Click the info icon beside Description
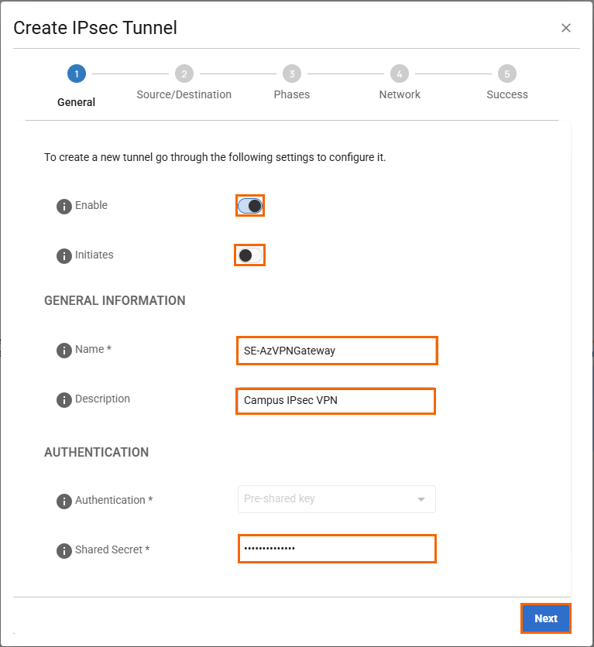This screenshot has height=647, width=594. (64, 400)
